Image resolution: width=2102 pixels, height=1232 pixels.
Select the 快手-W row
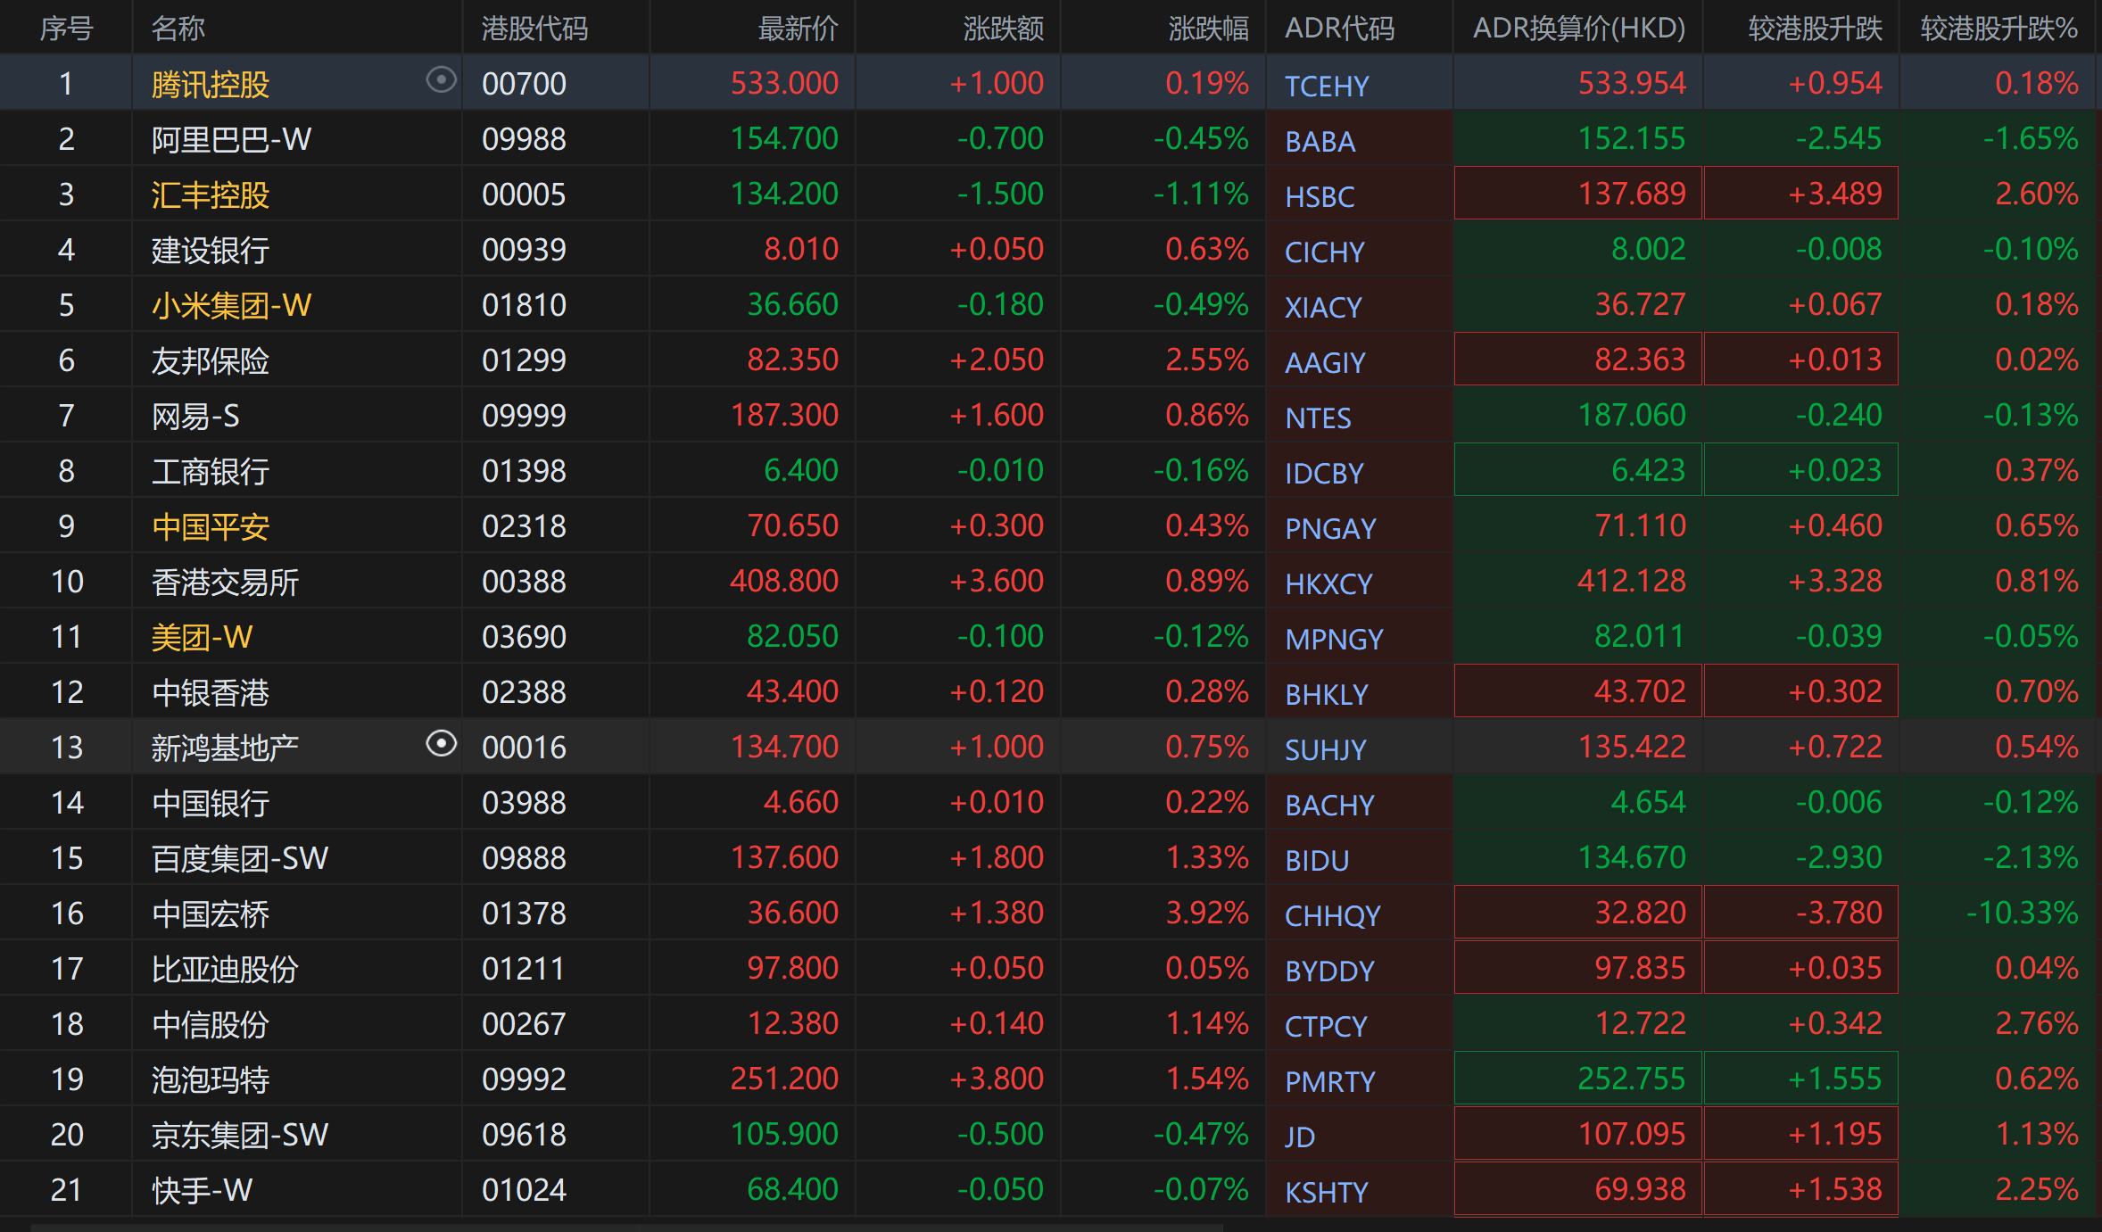(202, 1190)
